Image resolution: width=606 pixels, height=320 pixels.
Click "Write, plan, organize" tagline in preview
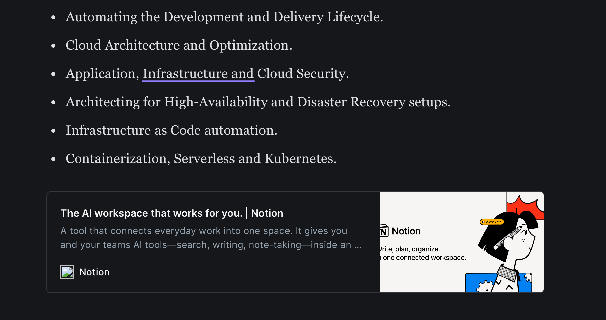tap(410, 249)
